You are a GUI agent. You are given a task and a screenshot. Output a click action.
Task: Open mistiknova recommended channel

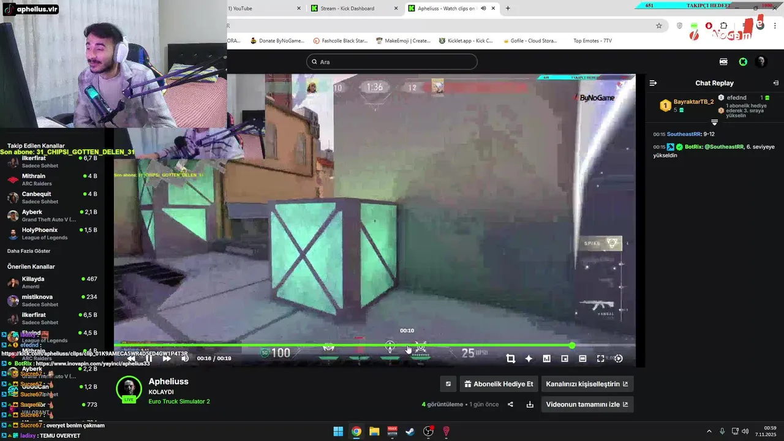[52, 300]
